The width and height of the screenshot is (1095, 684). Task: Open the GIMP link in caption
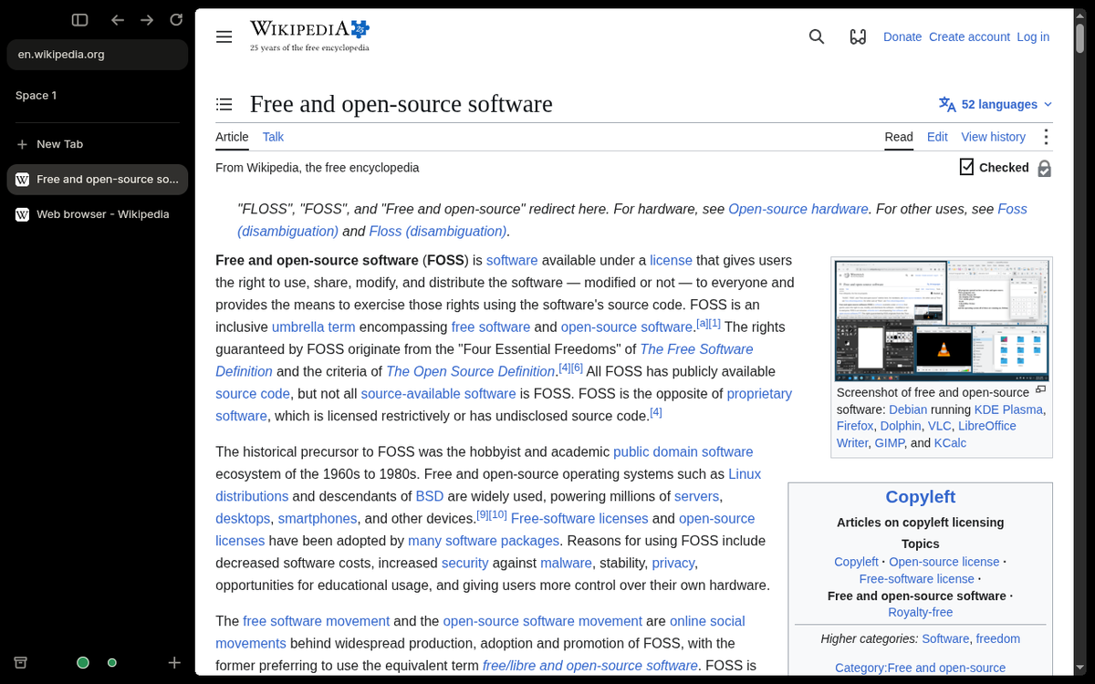point(889,443)
